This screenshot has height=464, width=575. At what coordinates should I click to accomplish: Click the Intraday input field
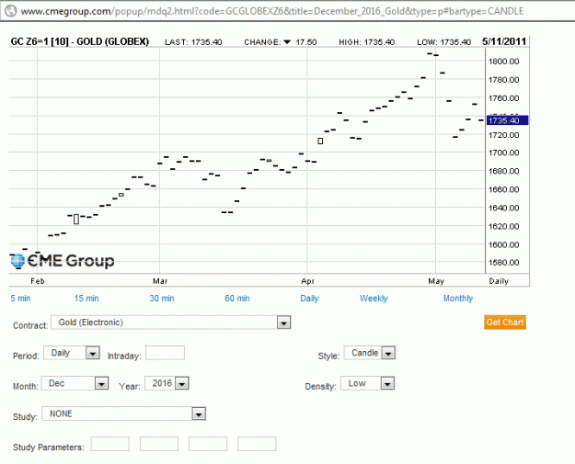pyautogui.click(x=165, y=353)
